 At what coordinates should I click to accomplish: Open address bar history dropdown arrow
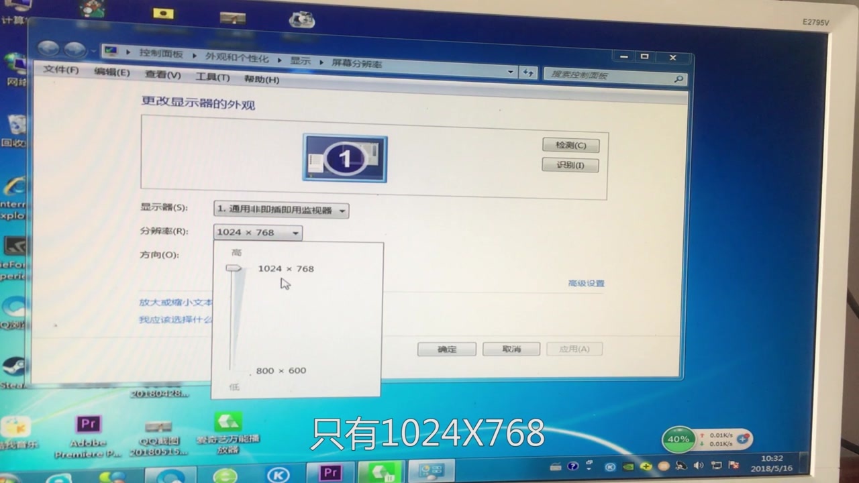point(511,72)
